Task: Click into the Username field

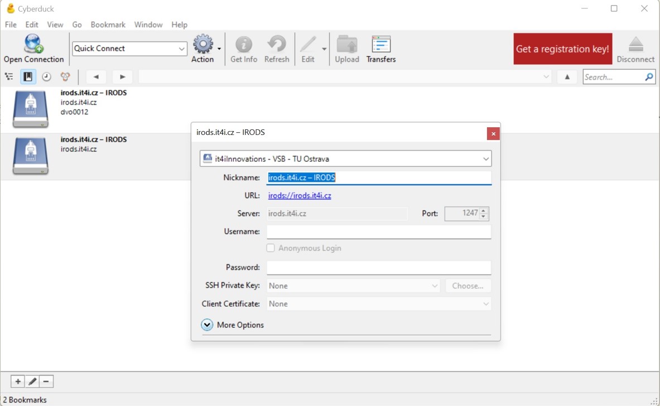Action: tap(378, 231)
